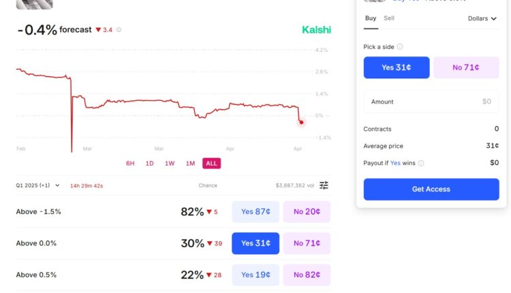
Task: Click the red endpoint marker on the chart
Action: [301, 122]
